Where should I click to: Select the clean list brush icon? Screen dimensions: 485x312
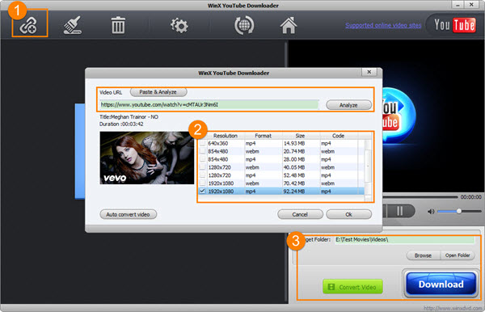[x=73, y=25]
